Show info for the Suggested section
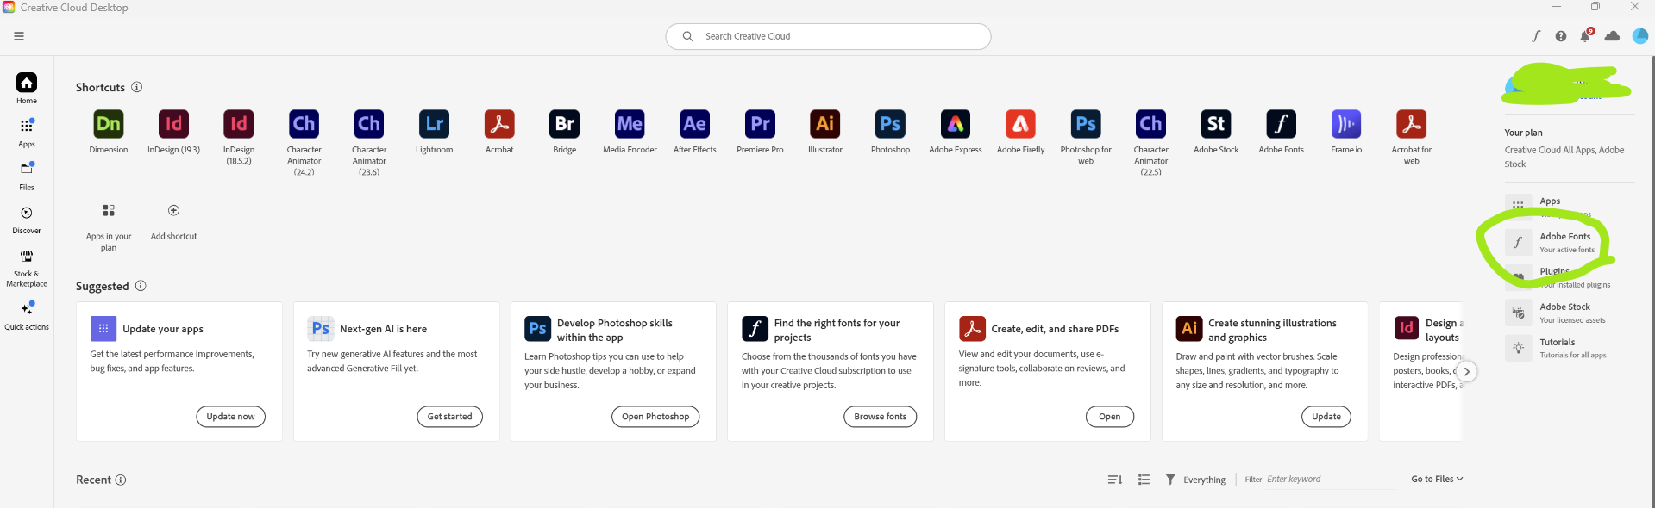Image resolution: width=1655 pixels, height=508 pixels. (141, 286)
